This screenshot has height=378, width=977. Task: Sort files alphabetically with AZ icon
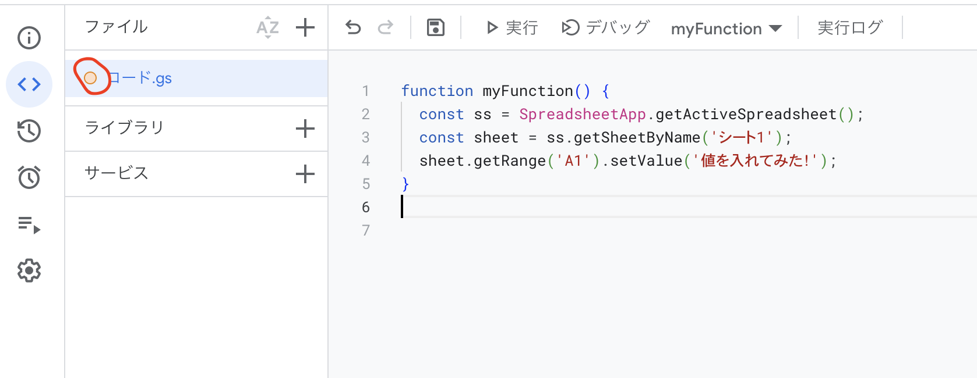(267, 27)
